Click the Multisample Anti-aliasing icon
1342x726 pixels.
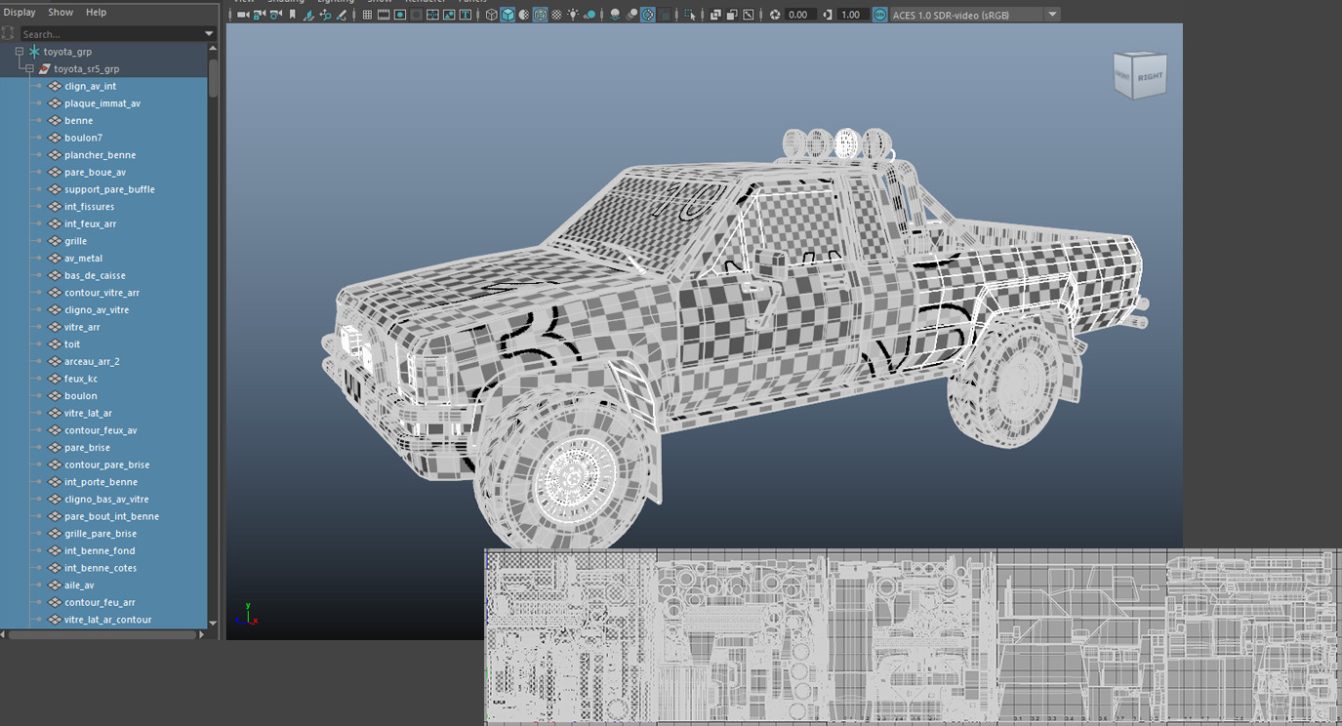coord(648,15)
